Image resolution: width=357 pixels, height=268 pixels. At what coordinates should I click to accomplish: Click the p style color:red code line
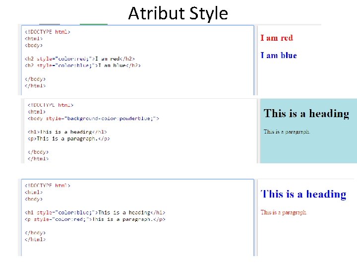click(95, 219)
